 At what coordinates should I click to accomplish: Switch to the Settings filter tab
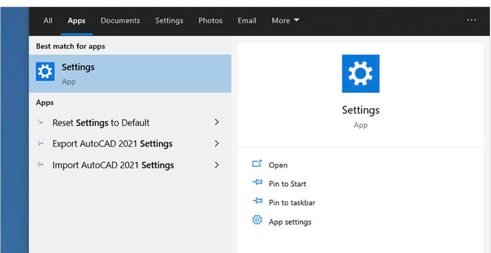point(169,21)
